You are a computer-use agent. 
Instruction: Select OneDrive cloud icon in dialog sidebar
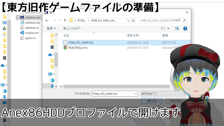pos(50,55)
